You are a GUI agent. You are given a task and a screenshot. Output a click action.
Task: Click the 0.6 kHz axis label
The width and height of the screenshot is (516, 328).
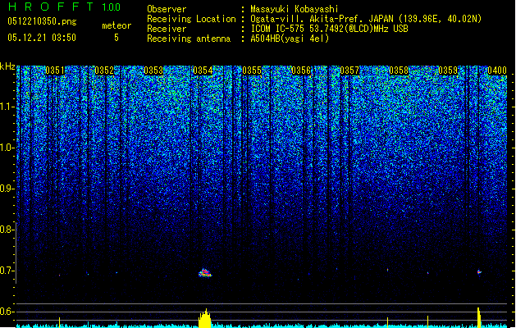(7, 312)
